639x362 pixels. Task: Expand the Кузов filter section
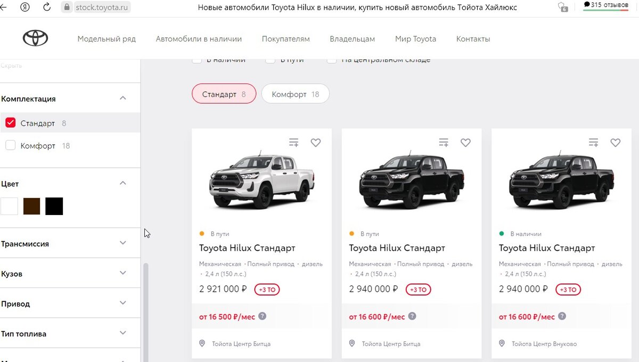pyautogui.click(x=123, y=273)
